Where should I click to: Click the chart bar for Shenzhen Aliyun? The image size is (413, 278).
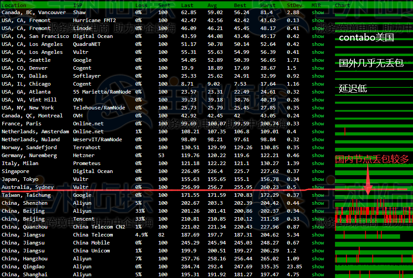point(374,203)
